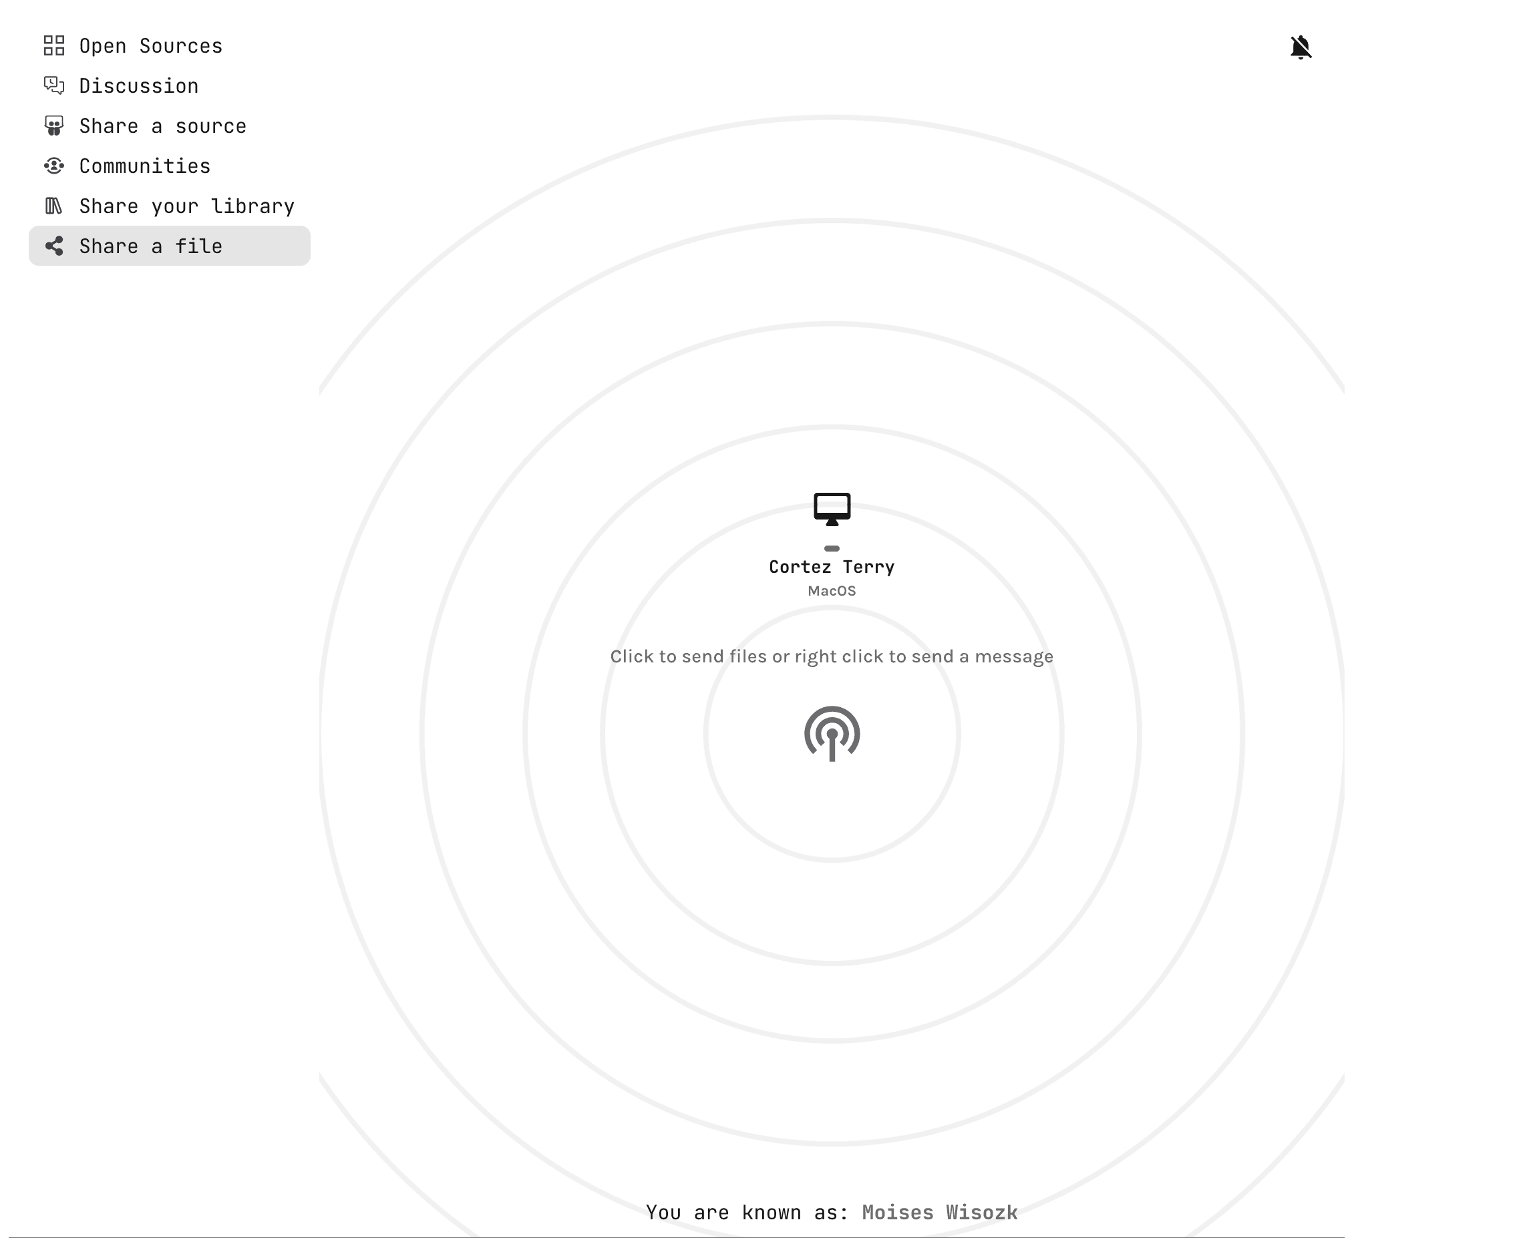The image size is (1531, 1238).
Task: Click the MacOS device label
Action: [832, 591]
